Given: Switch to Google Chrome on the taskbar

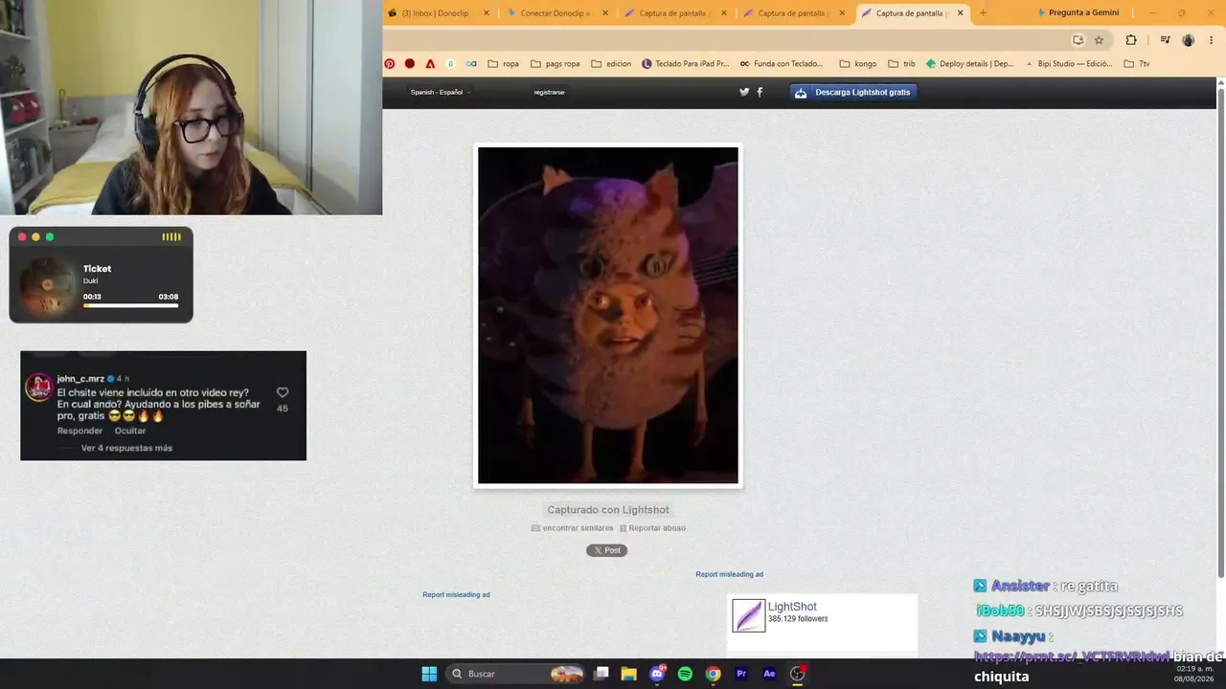Looking at the screenshot, I should coord(713,674).
